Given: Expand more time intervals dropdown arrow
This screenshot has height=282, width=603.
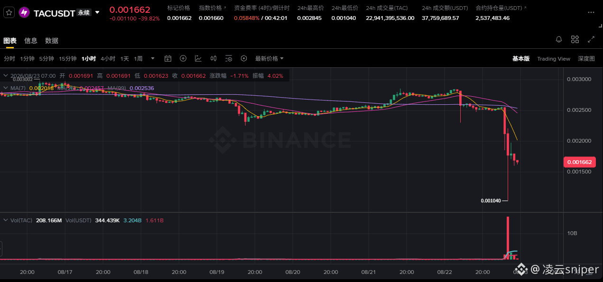Looking at the screenshot, I should (153, 59).
